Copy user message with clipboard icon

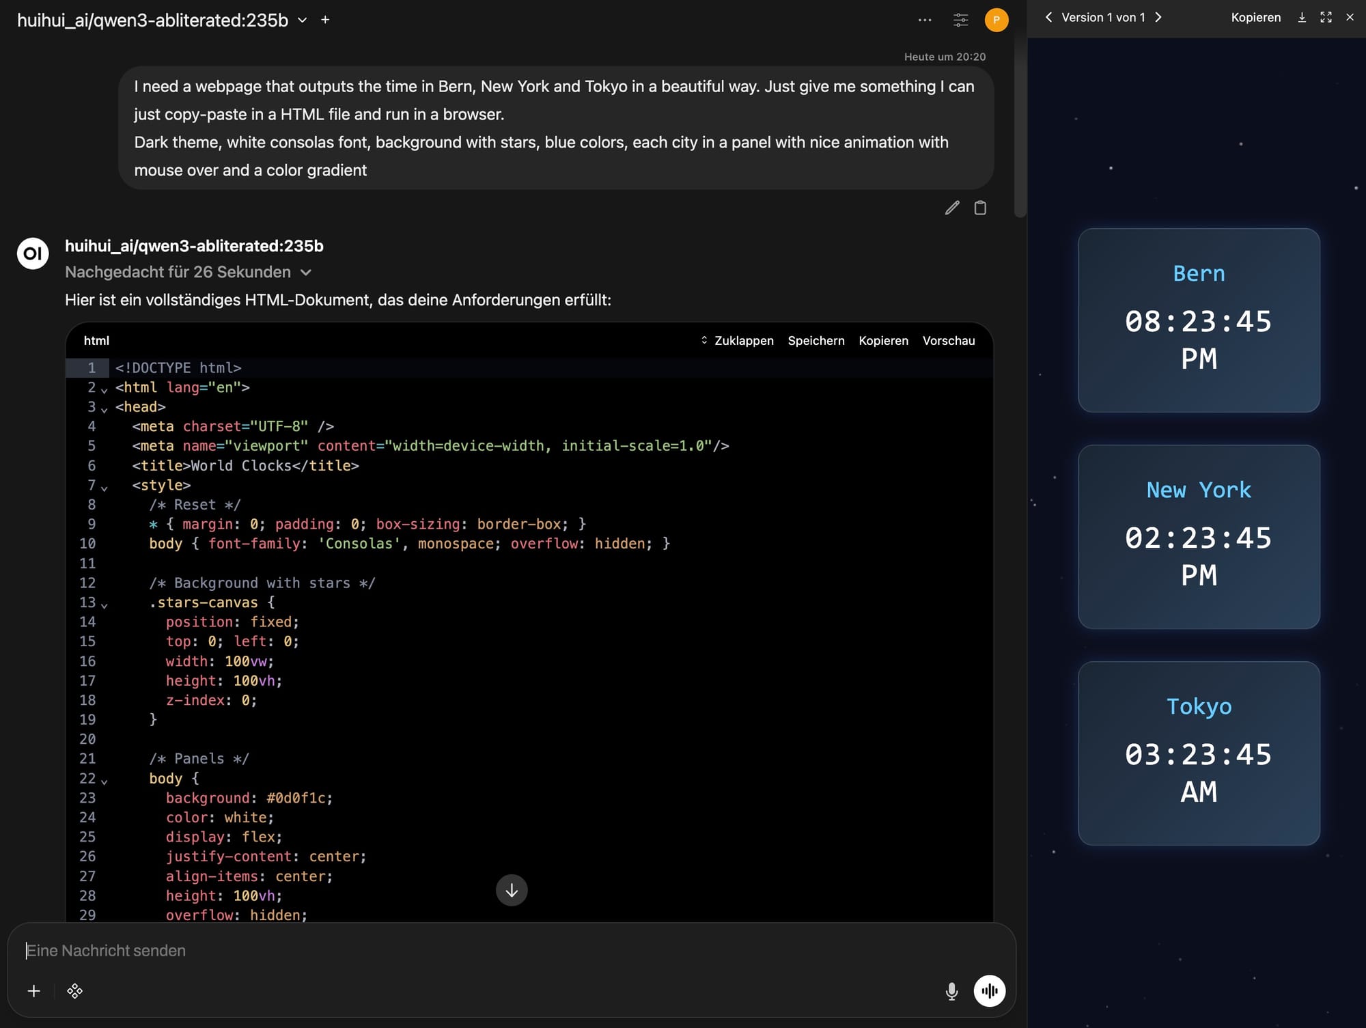coord(980,208)
